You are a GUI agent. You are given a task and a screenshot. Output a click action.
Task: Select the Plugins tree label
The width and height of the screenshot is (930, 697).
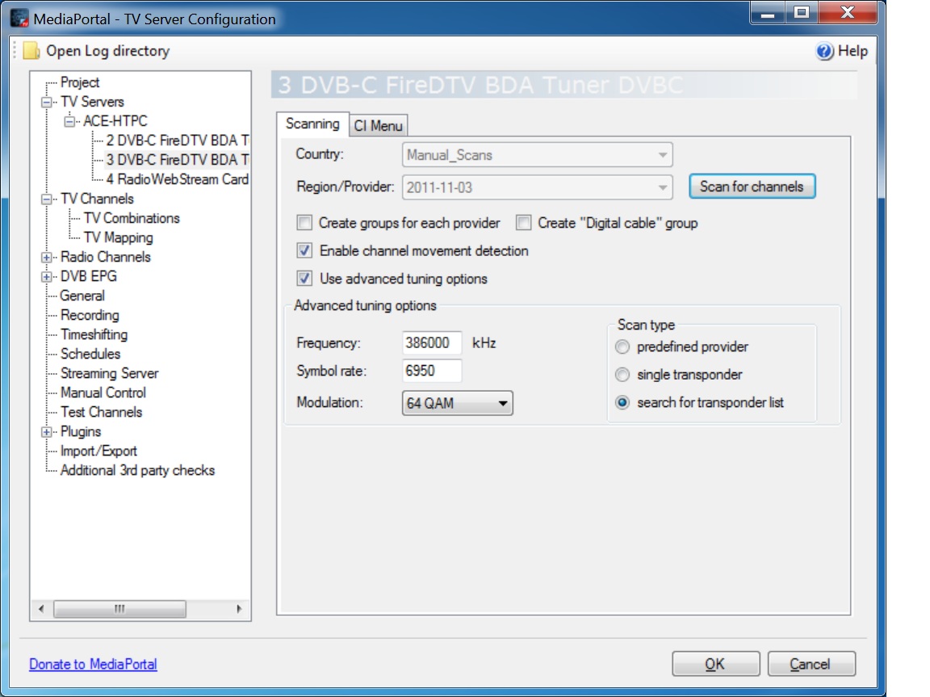click(81, 432)
